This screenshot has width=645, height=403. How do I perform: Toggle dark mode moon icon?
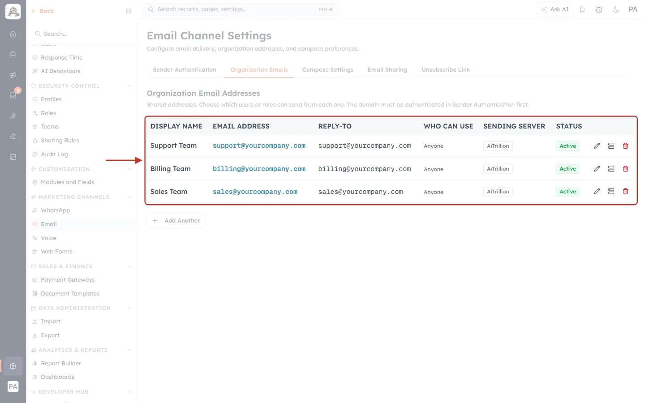coord(616,9)
